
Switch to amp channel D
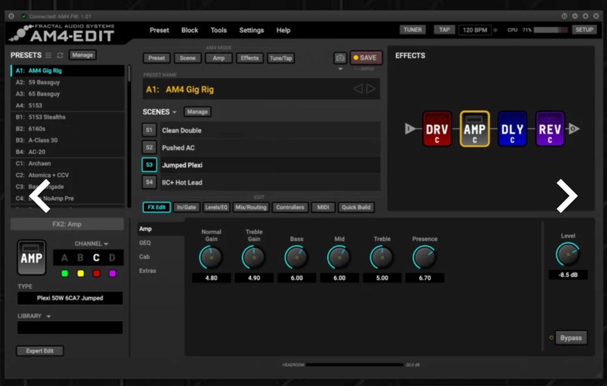[x=113, y=258]
